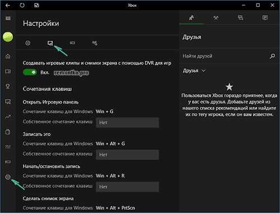Toggle the Game DVR recording switch
Image resolution: width=280 pixels, height=213 pixels.
[x=30, y=72]
